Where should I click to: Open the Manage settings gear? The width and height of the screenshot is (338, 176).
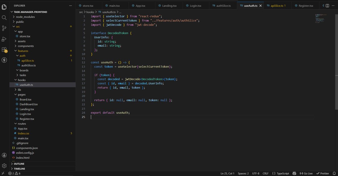(4, 166)
